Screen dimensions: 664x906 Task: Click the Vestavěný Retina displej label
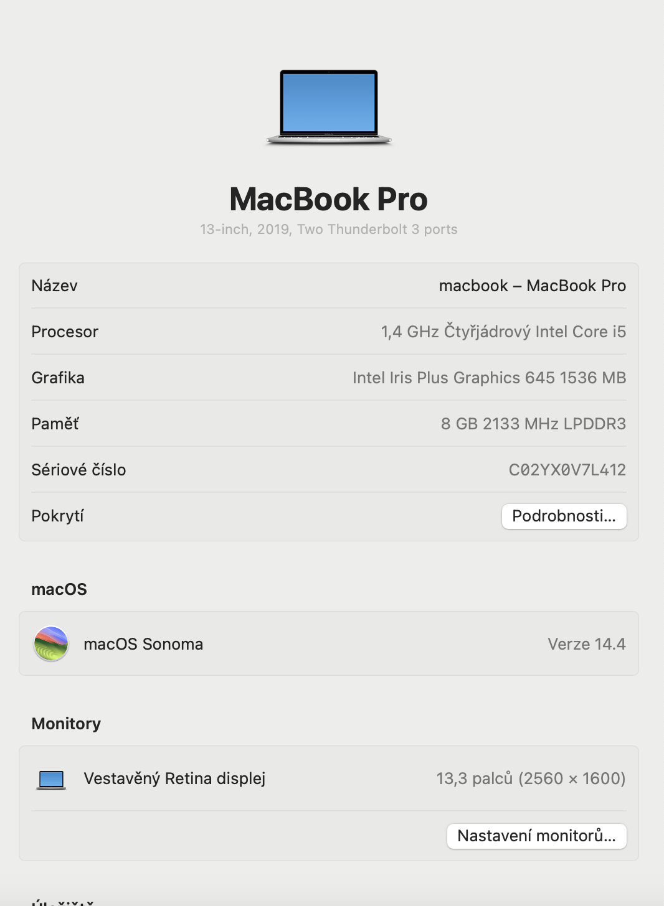click(174, 778)
